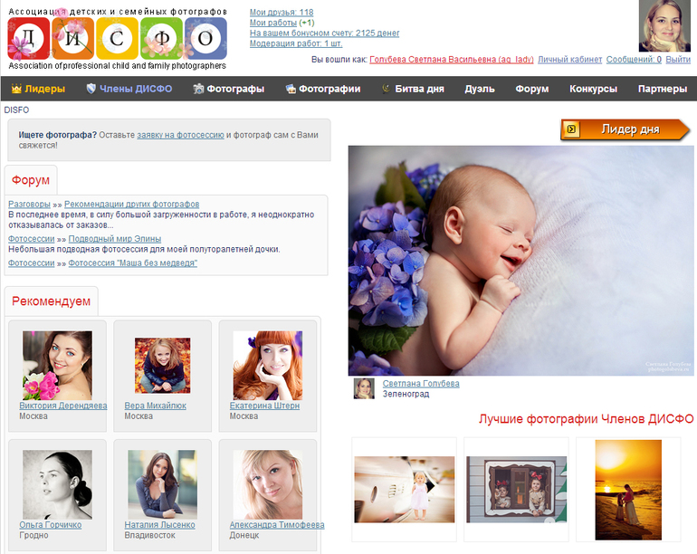The image size is (697, 554).
Task: Open Подводный мир Элины topic
Action: tap(115, 239)
